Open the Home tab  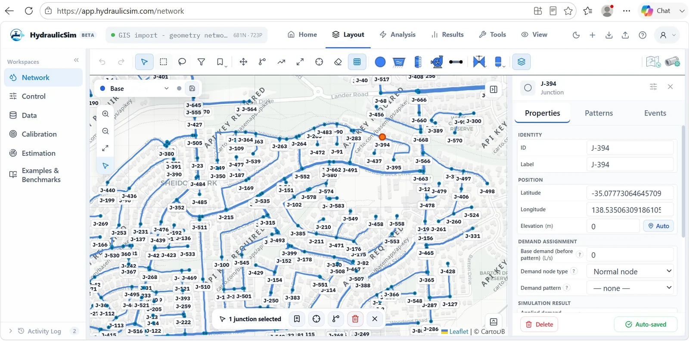click(302, 34)
